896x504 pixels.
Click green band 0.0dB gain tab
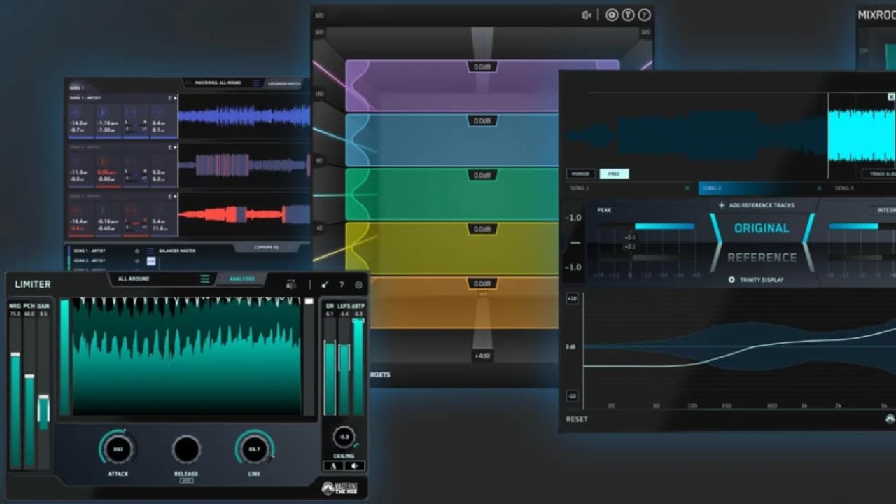point(483,175)
